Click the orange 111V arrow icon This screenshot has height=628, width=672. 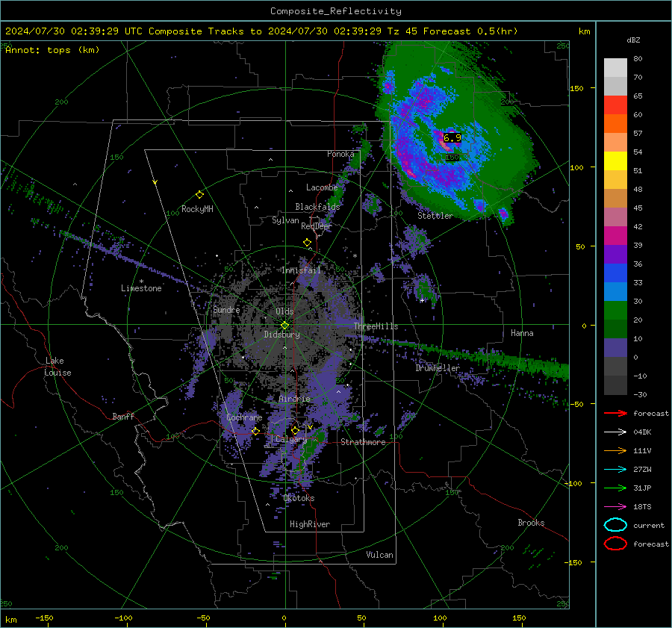click(615, 450)
